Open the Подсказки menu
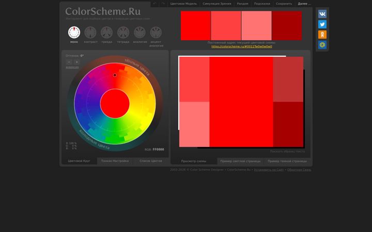 pos(262,4)
